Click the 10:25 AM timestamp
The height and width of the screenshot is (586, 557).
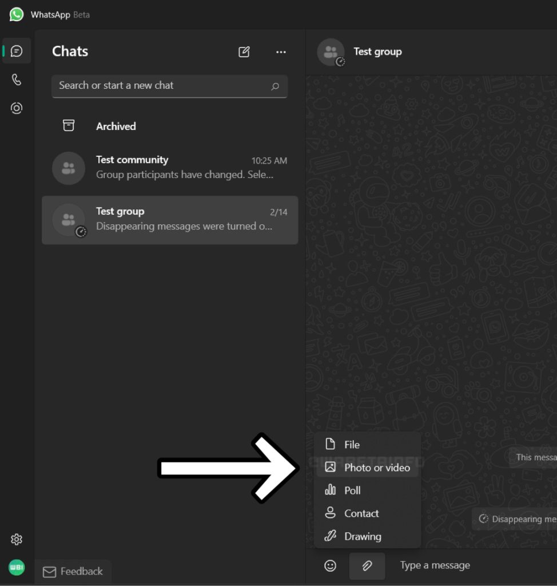tap(269, 161)
